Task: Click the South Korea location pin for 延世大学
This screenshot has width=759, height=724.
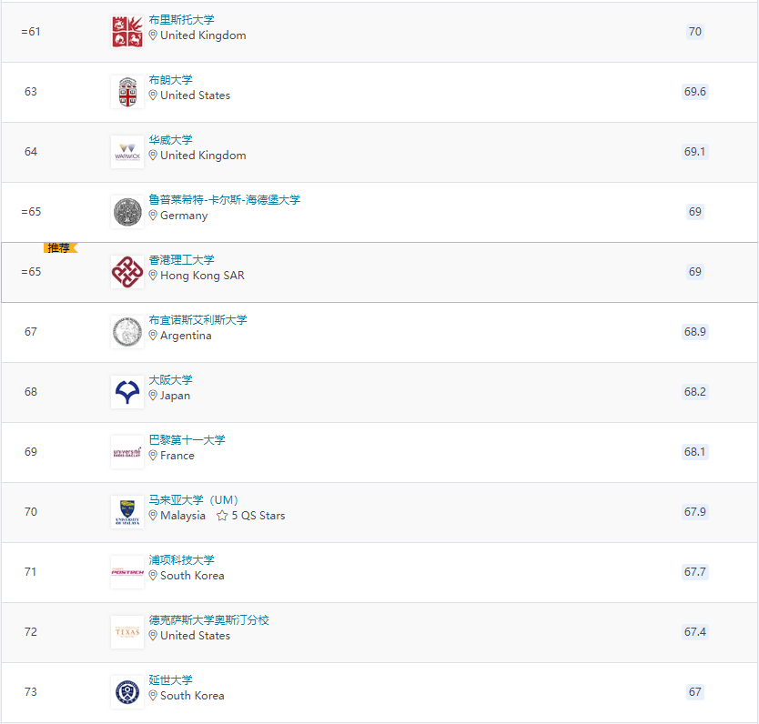Action: tap(153, 696)
